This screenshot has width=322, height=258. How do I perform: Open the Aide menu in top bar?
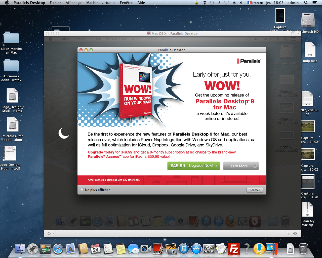coord(141,3)
